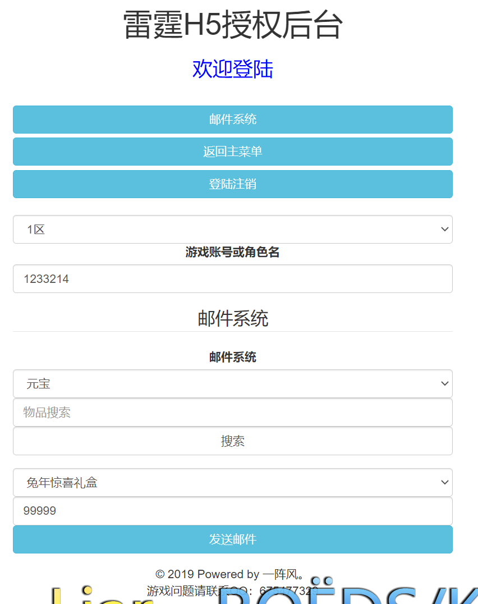Open the item dropdown showing 兔年惊喜礼盒
The height and width of the screenshot is (604, 478).
(x=232, y=482)
